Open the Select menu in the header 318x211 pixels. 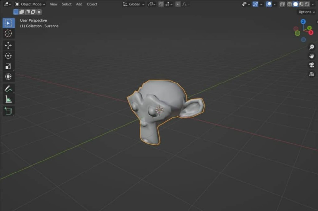67,4
